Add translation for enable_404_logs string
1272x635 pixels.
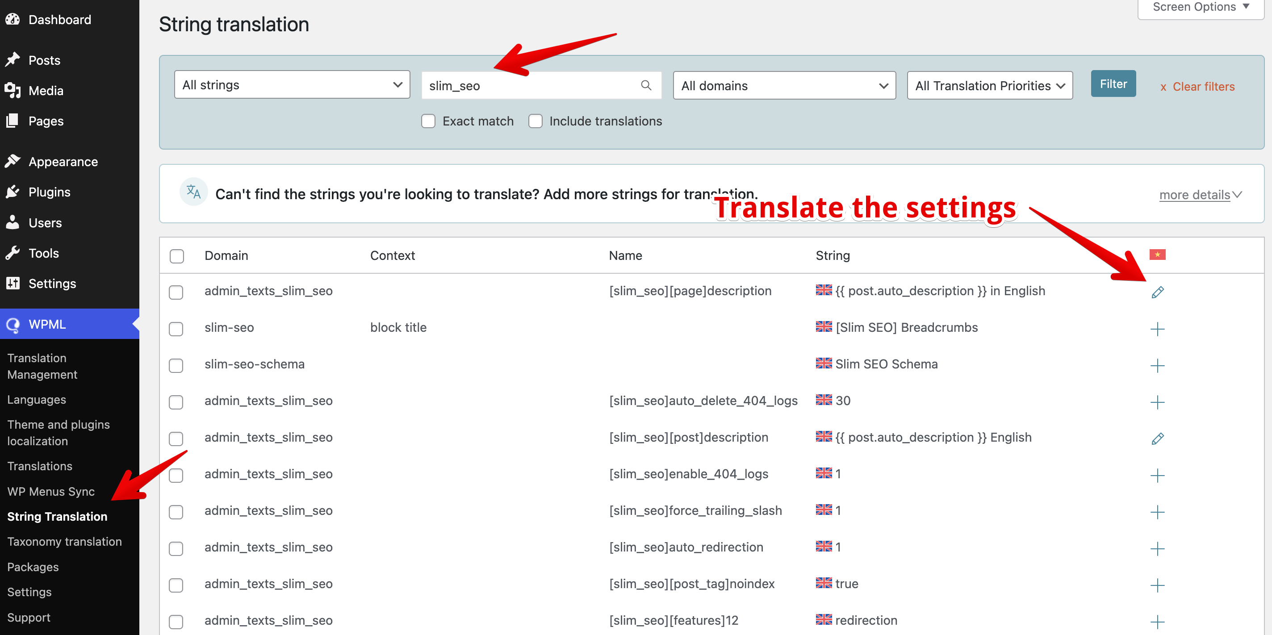click(1158, 475)
